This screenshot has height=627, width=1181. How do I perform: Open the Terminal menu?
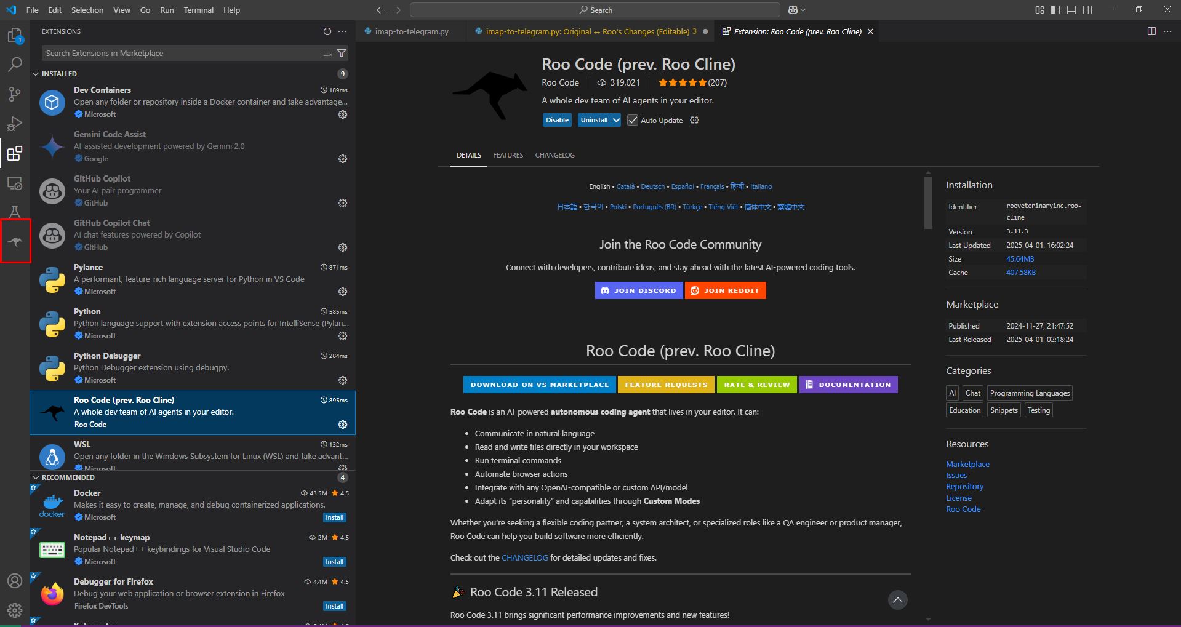pos(198,10)
